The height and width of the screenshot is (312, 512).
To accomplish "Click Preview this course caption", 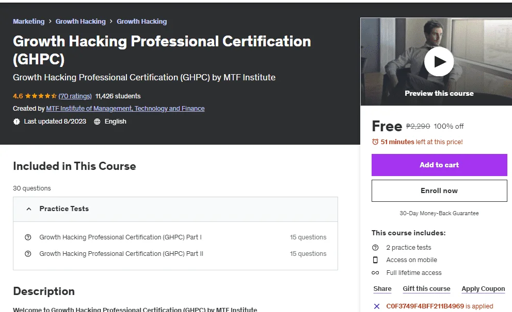I will coord(439,94).
